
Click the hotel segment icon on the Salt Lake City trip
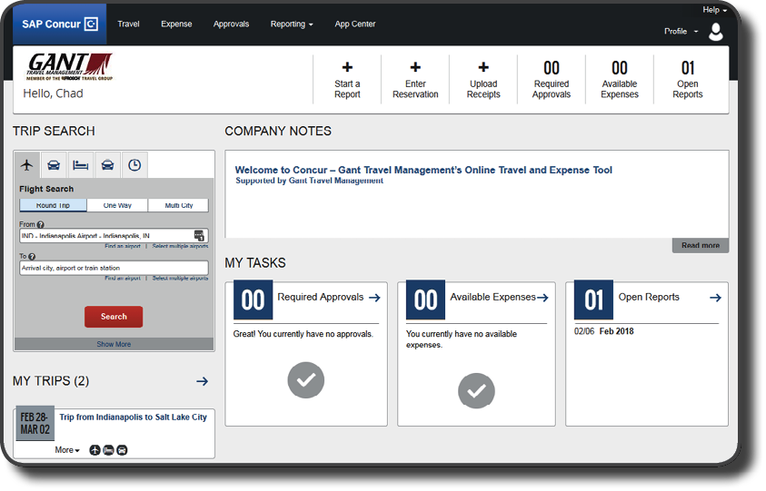108,450
